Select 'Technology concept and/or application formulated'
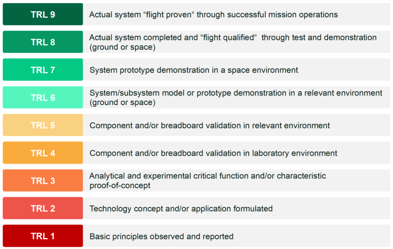This screenshot has width=393, height=249. [x=181, y=208]
